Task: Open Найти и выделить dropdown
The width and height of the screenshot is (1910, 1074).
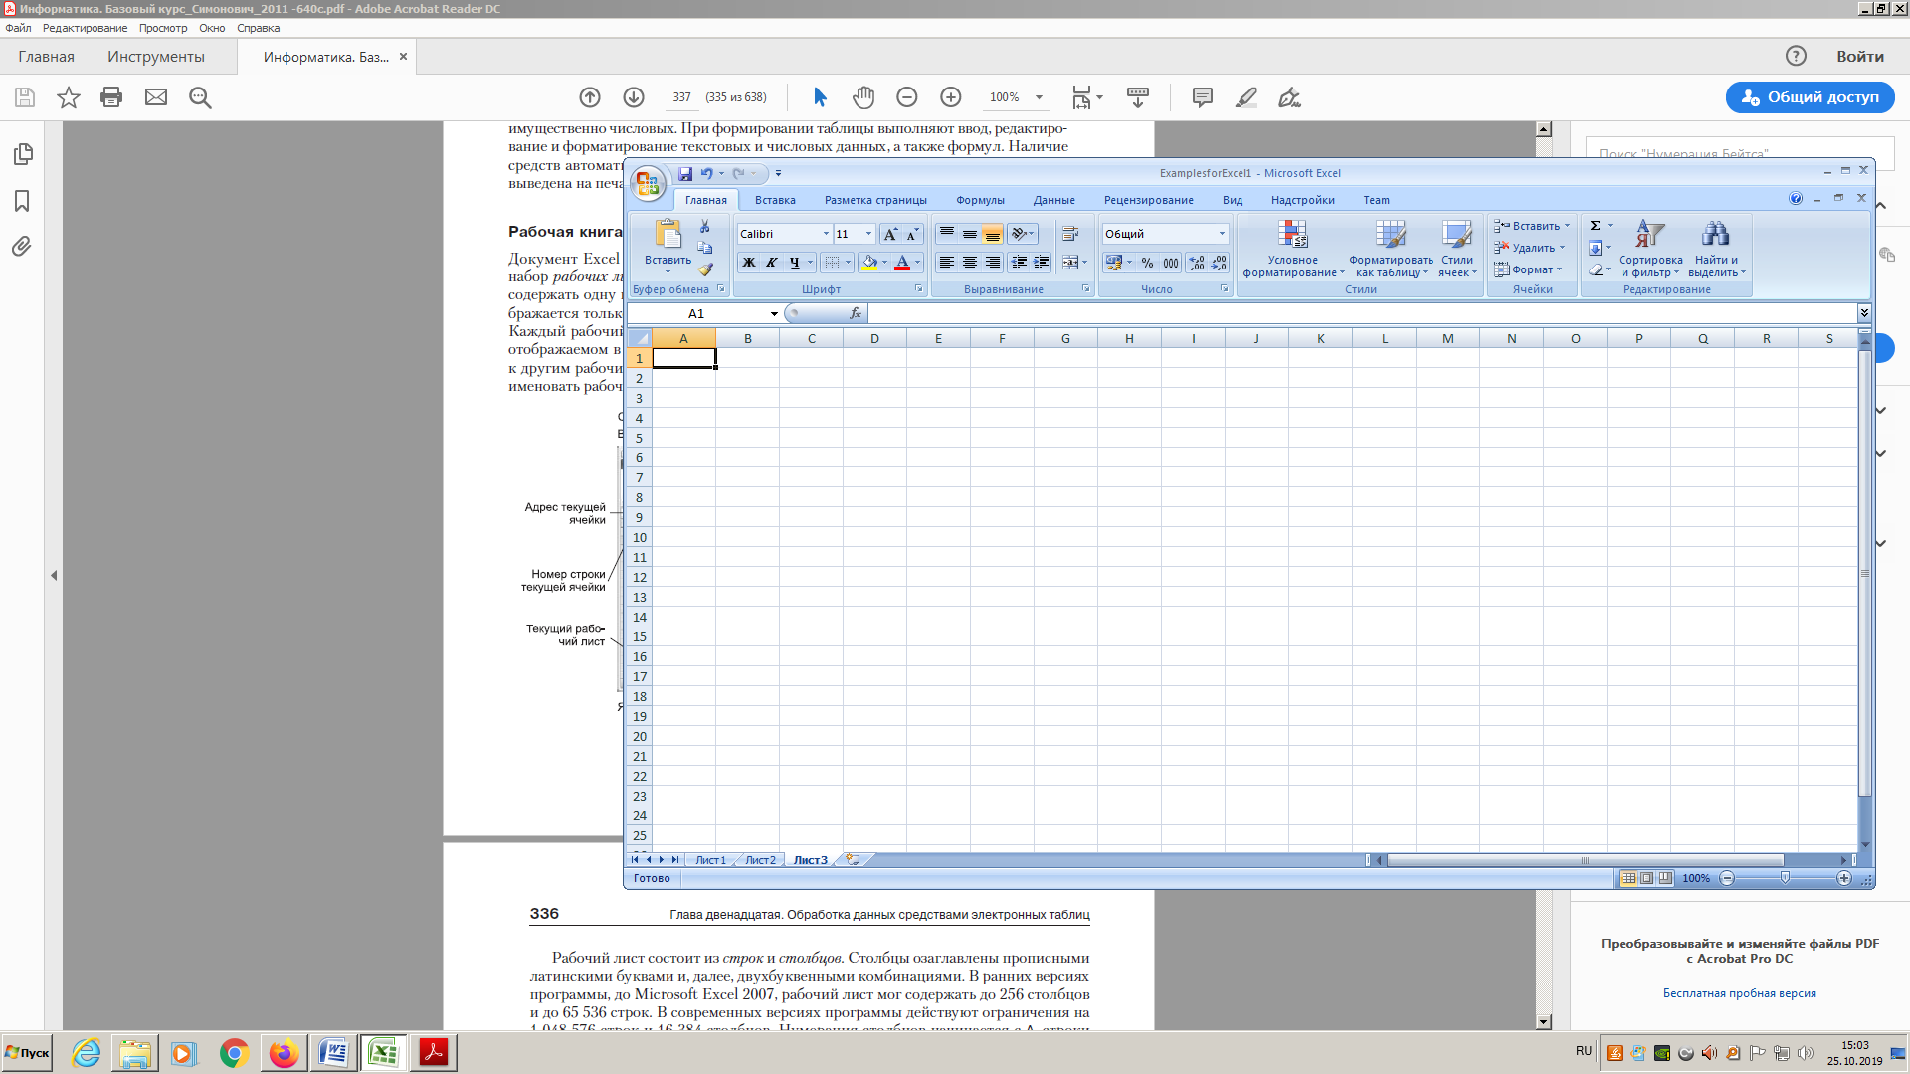Action: click(1716, 249)
